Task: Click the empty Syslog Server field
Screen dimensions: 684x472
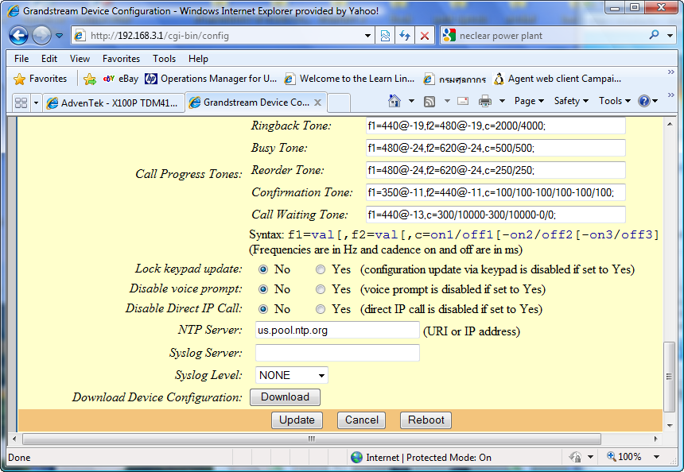Action: (337, 353)
